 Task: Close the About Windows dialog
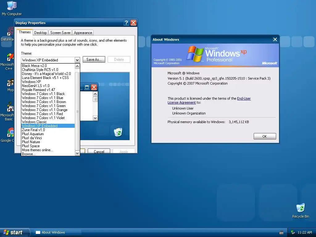click(x=275, y=39)
